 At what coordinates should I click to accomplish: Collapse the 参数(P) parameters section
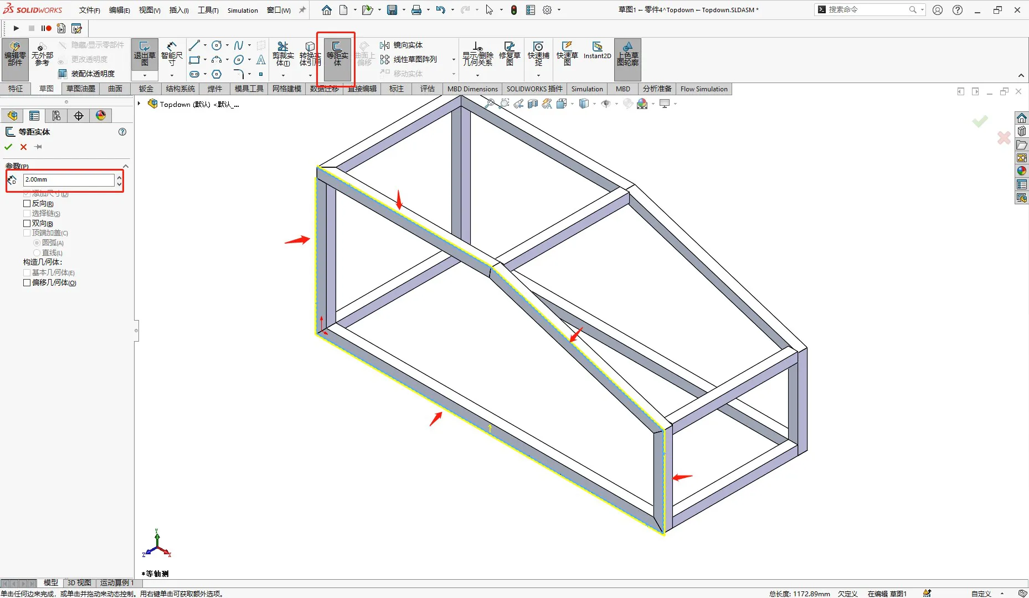pyautogui.click(x=126, y=166)
